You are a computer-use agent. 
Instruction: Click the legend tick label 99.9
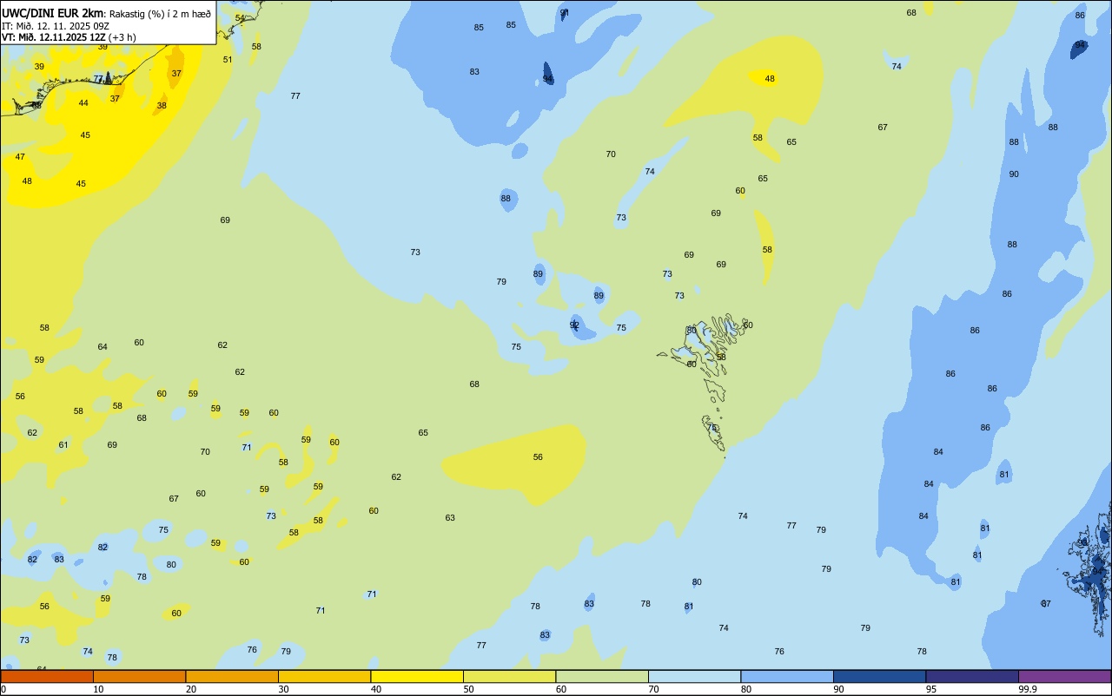point(1028,689)
